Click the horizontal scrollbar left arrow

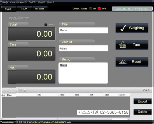(1, 119)
